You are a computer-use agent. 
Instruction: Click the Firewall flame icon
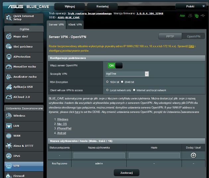(8, 176)
